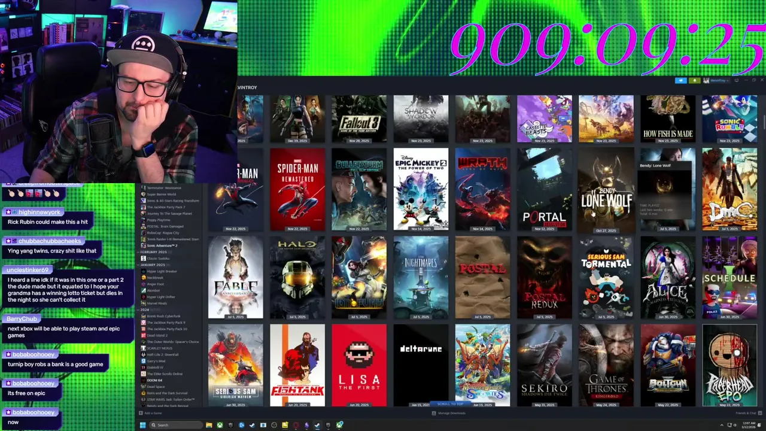Select the LISA The First cover
Screen dimensions: 766x431
click(x=359, y=365)
